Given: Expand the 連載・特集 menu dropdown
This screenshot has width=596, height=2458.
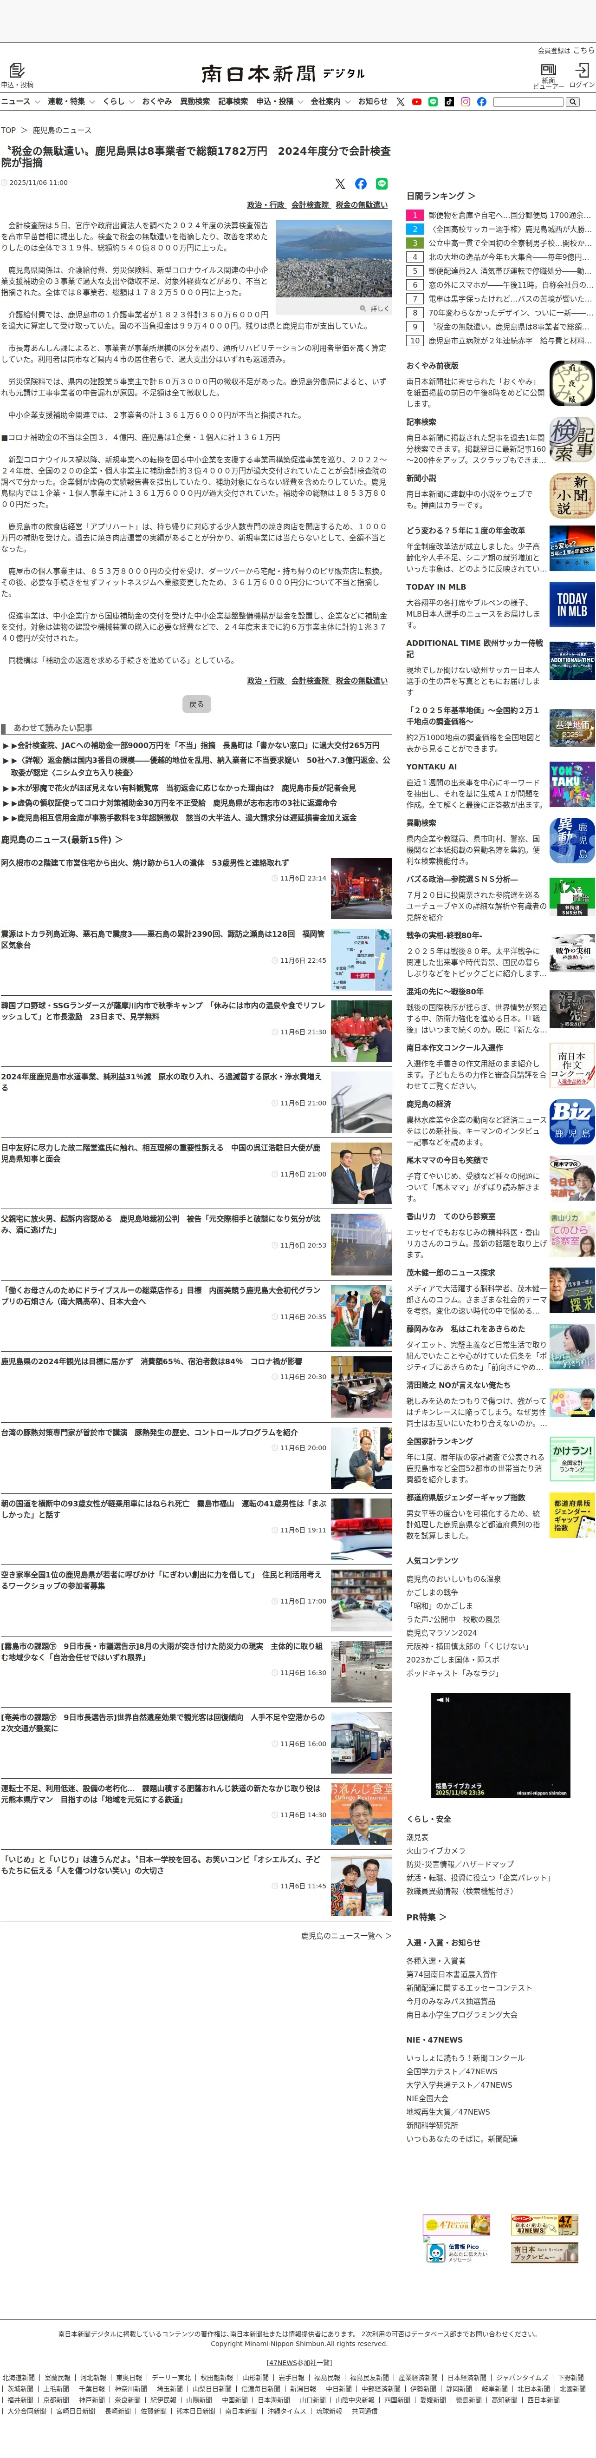Looking at the screenshot, I should coord(71,101).
